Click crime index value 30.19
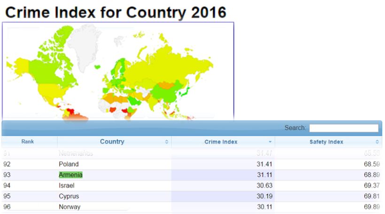This screenshot has height=214, width=385. tap(264, 196)
